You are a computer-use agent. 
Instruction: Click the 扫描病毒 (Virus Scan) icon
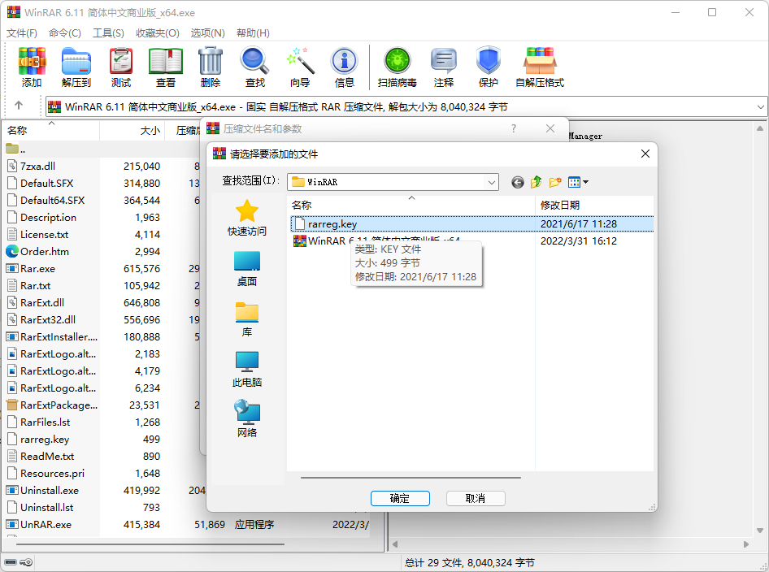(x=397, y=67)
